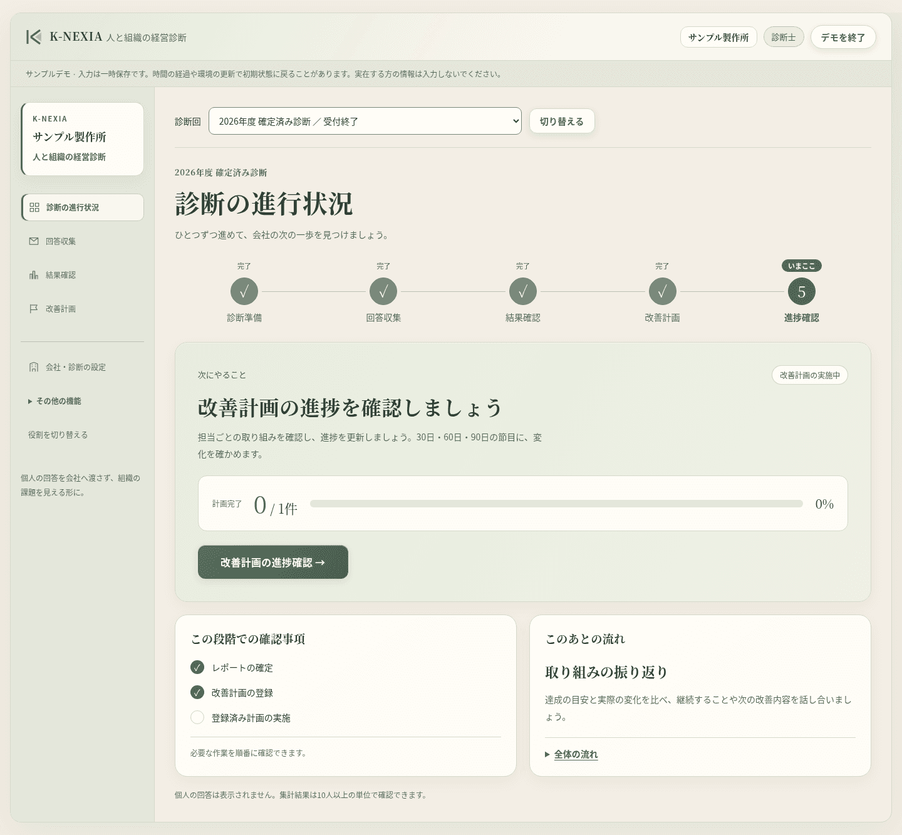Click the 回答収集 envelope icon
The width and height of the screenshot is (902, 835).
click(34, 241)
